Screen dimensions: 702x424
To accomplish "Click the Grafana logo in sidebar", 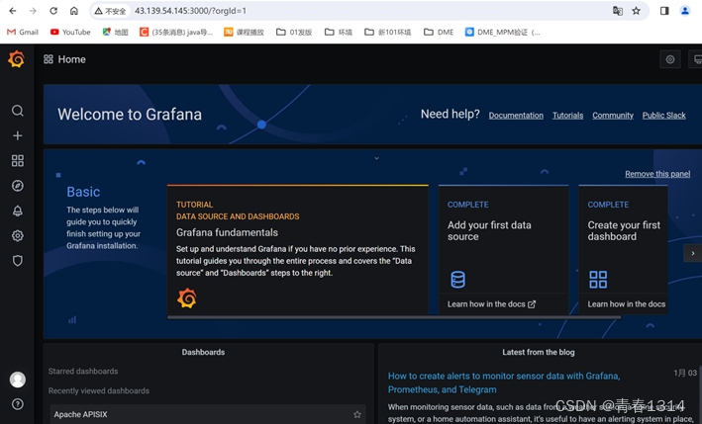I will coord(17,59).
